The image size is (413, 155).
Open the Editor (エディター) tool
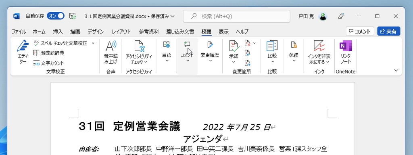coord(23,52)
